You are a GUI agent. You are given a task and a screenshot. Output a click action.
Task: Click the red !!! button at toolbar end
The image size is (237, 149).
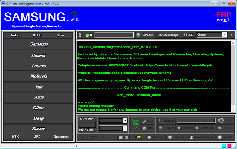[x=231, y=35]
